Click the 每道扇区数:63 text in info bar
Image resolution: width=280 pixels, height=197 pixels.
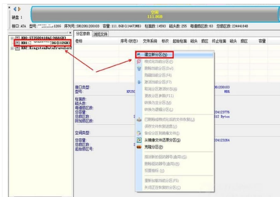tap(202, 26)
